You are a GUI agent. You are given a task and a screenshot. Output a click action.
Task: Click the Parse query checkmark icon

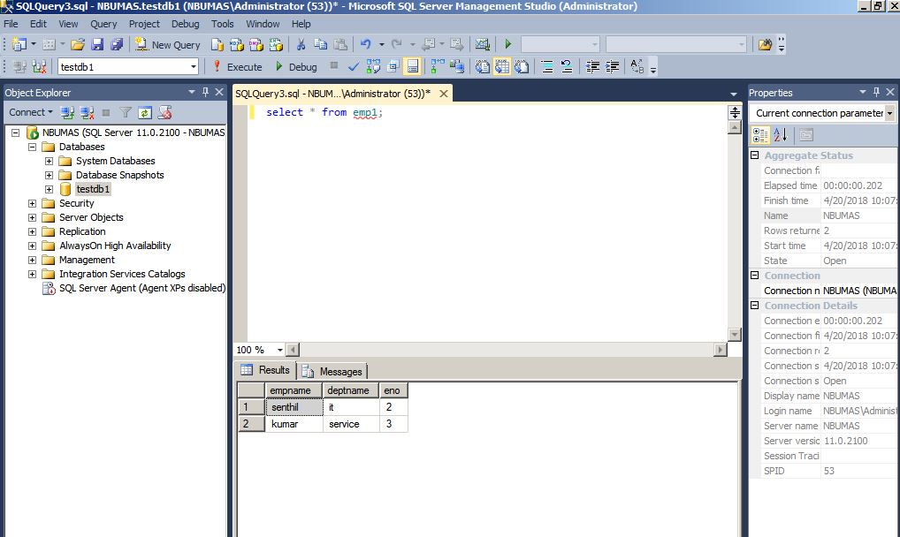pyautogui.click(x=354, y=66)
